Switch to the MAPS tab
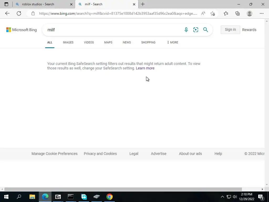The width and height of the screenshot is (269, 202). (108, 42)
